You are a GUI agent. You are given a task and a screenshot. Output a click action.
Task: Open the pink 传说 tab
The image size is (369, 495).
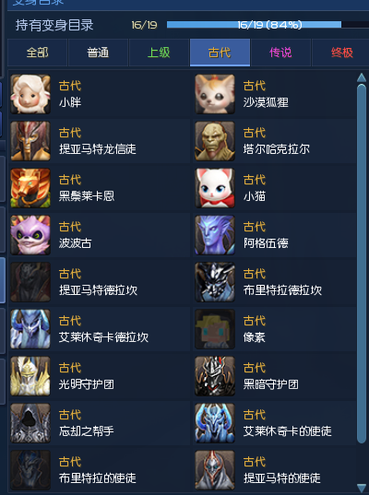tap(280, 53)
